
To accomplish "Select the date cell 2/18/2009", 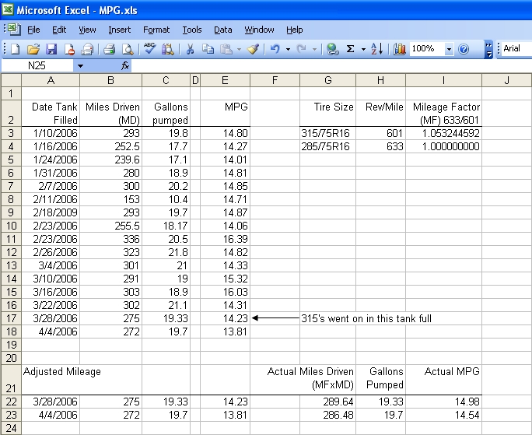I will 51,212.
